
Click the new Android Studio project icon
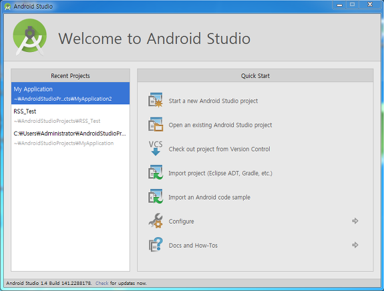(155, 100)
